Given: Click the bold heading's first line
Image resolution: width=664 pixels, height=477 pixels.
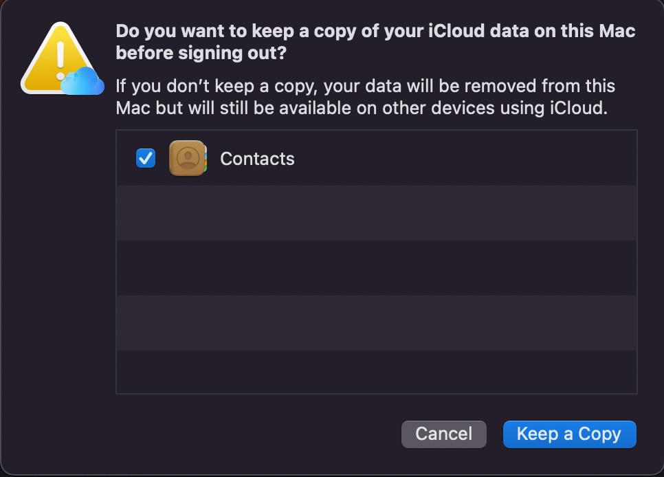Looking at the screenshot, I should (375, 32).
